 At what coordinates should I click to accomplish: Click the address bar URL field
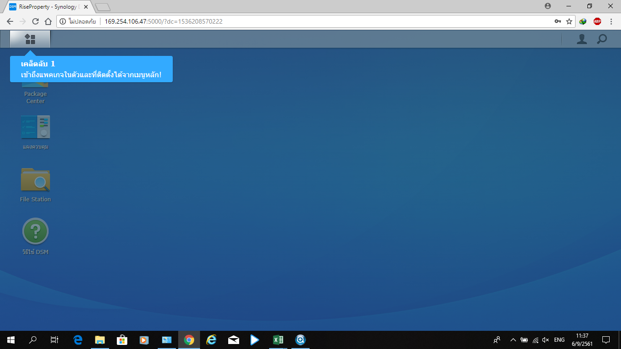pyautogui.click(x=318, y=21)
